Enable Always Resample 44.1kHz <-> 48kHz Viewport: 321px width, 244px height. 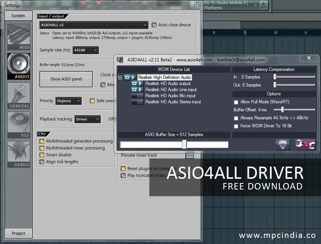[236, 118]
